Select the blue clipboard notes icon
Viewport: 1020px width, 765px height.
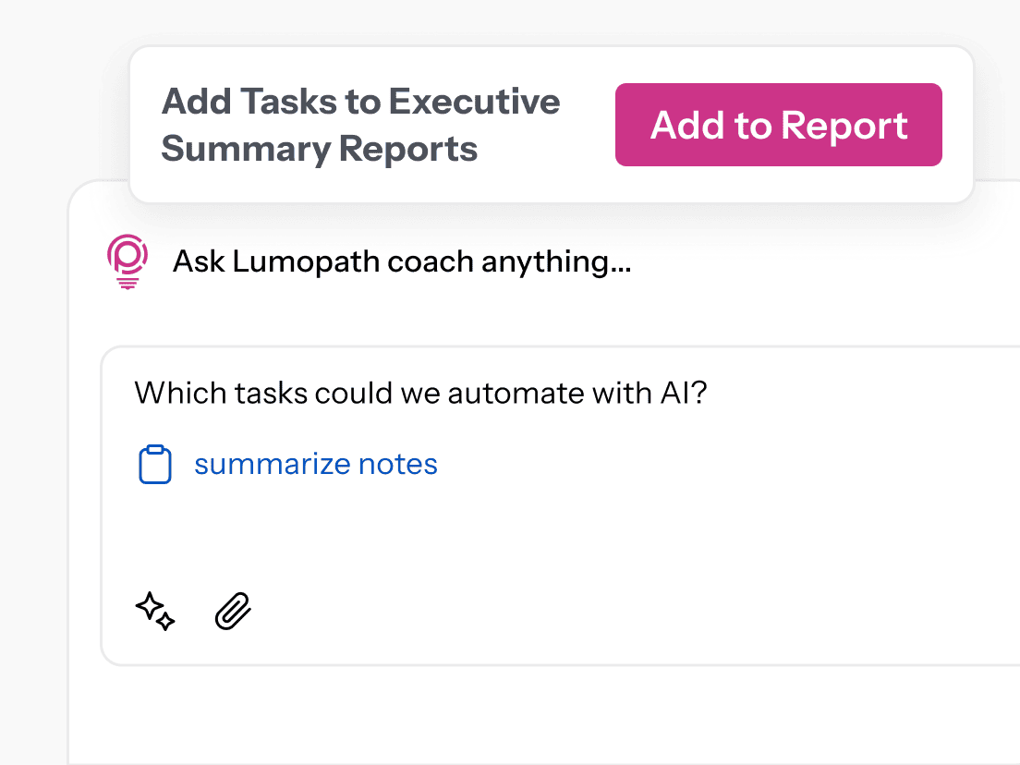coord(155,464)
